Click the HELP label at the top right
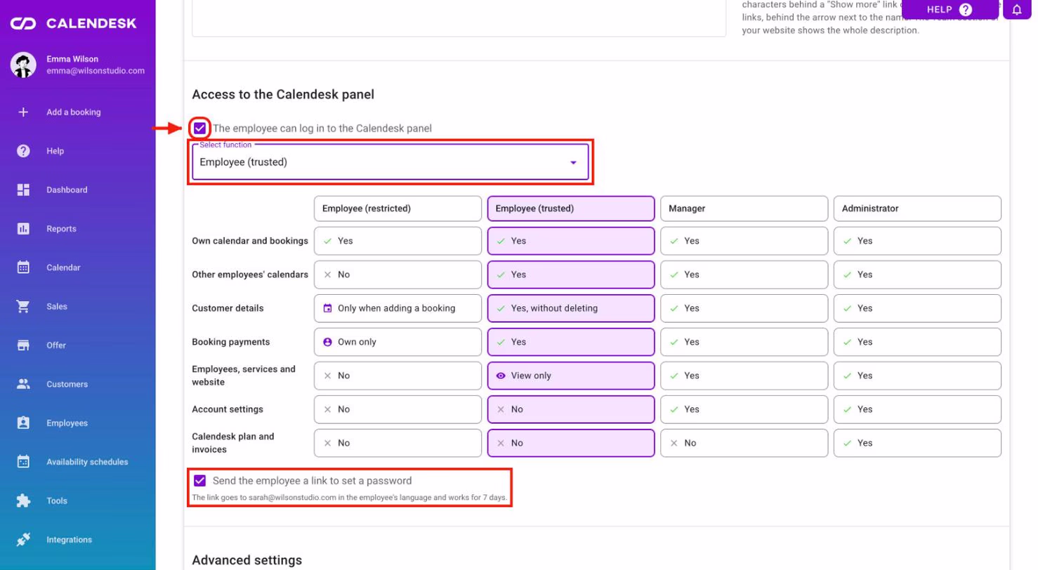This screenshot has width=1038, height=570. [940, 10]
